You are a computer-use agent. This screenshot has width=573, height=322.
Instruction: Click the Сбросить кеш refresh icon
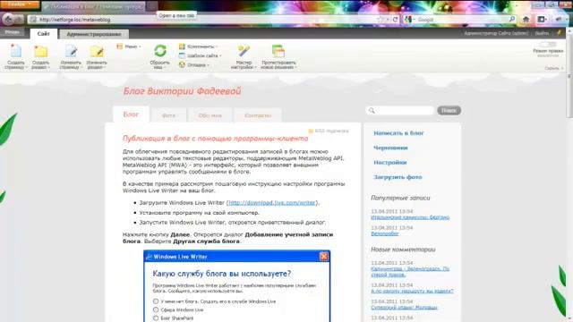point(160,51)
